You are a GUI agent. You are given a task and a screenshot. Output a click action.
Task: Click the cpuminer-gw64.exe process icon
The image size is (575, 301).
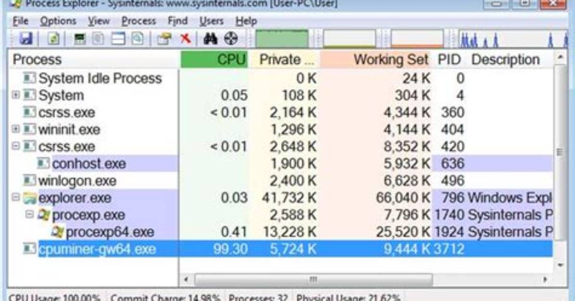pyautogui.click(x=30, y=249)
